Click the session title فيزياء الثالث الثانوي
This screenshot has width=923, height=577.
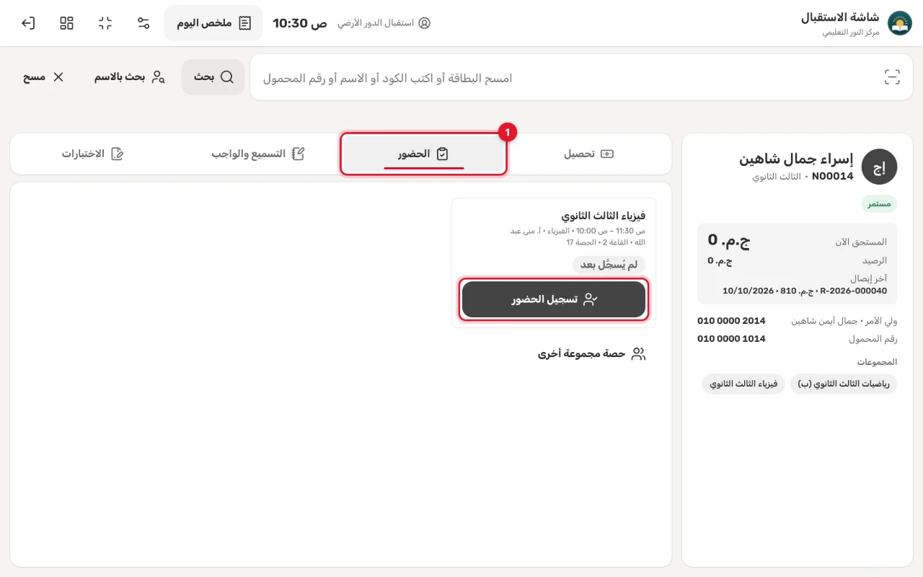point(604,216)
